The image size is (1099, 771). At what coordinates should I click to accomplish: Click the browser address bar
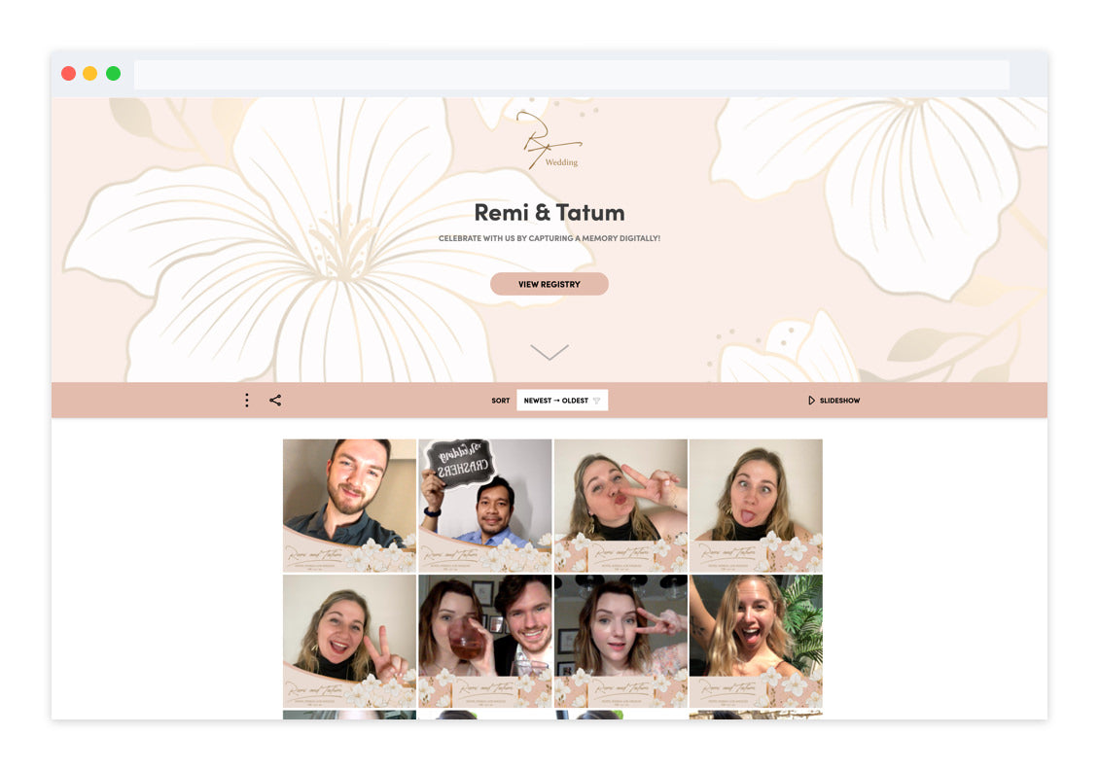[572, 74]
